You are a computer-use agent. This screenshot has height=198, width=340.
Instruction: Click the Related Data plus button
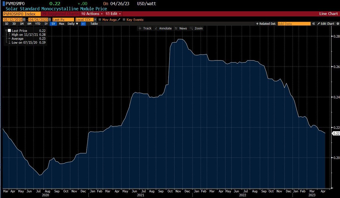click(266, 24)
